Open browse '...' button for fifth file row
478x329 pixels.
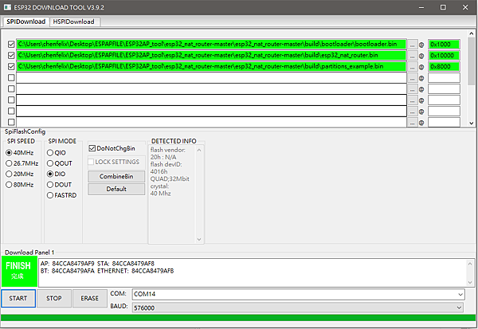pos(412,89)
